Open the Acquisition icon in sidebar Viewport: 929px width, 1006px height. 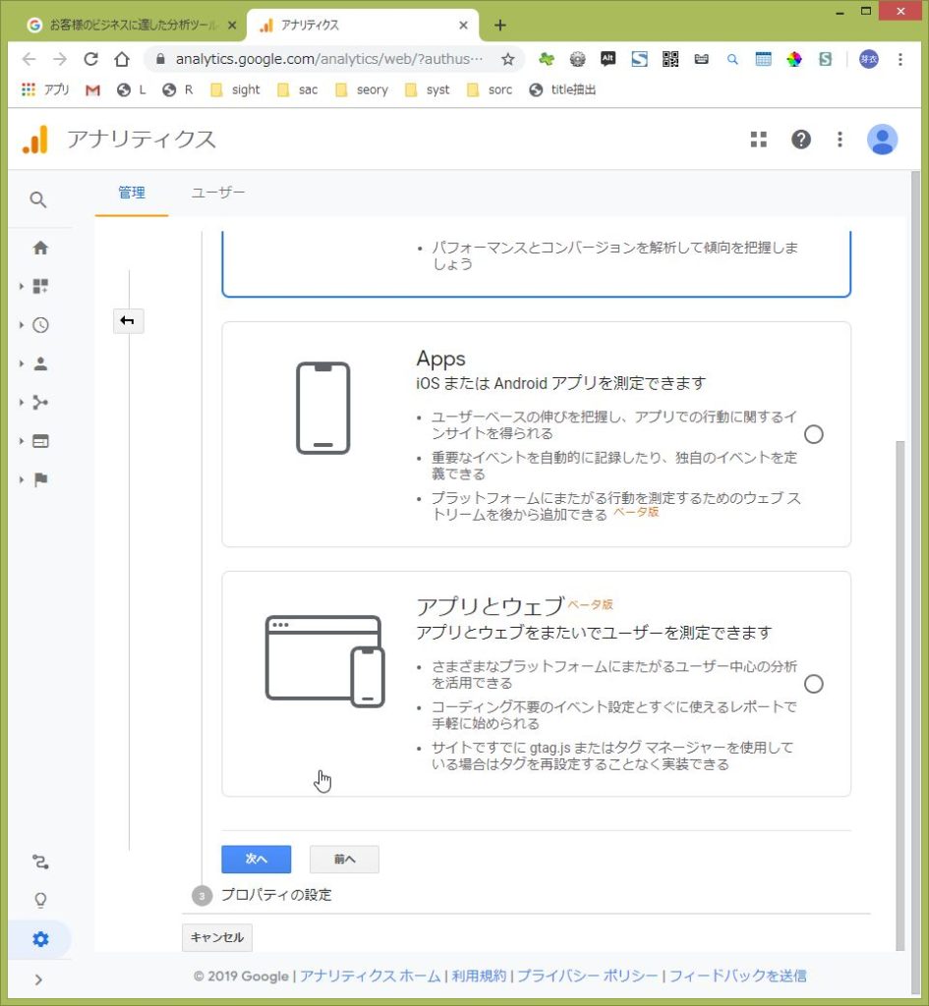[x=40, y=402]
